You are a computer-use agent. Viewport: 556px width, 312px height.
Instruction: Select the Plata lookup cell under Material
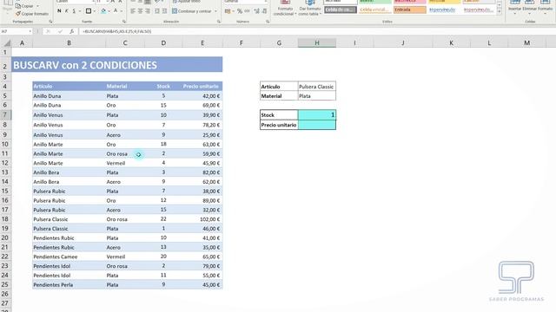[317, 96]
